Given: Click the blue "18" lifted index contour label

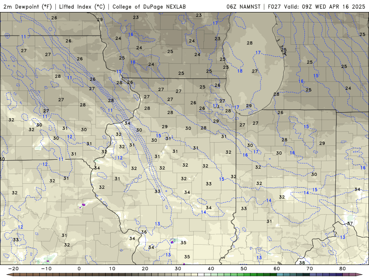Looking at the screenshot, I should coord(240,71).
